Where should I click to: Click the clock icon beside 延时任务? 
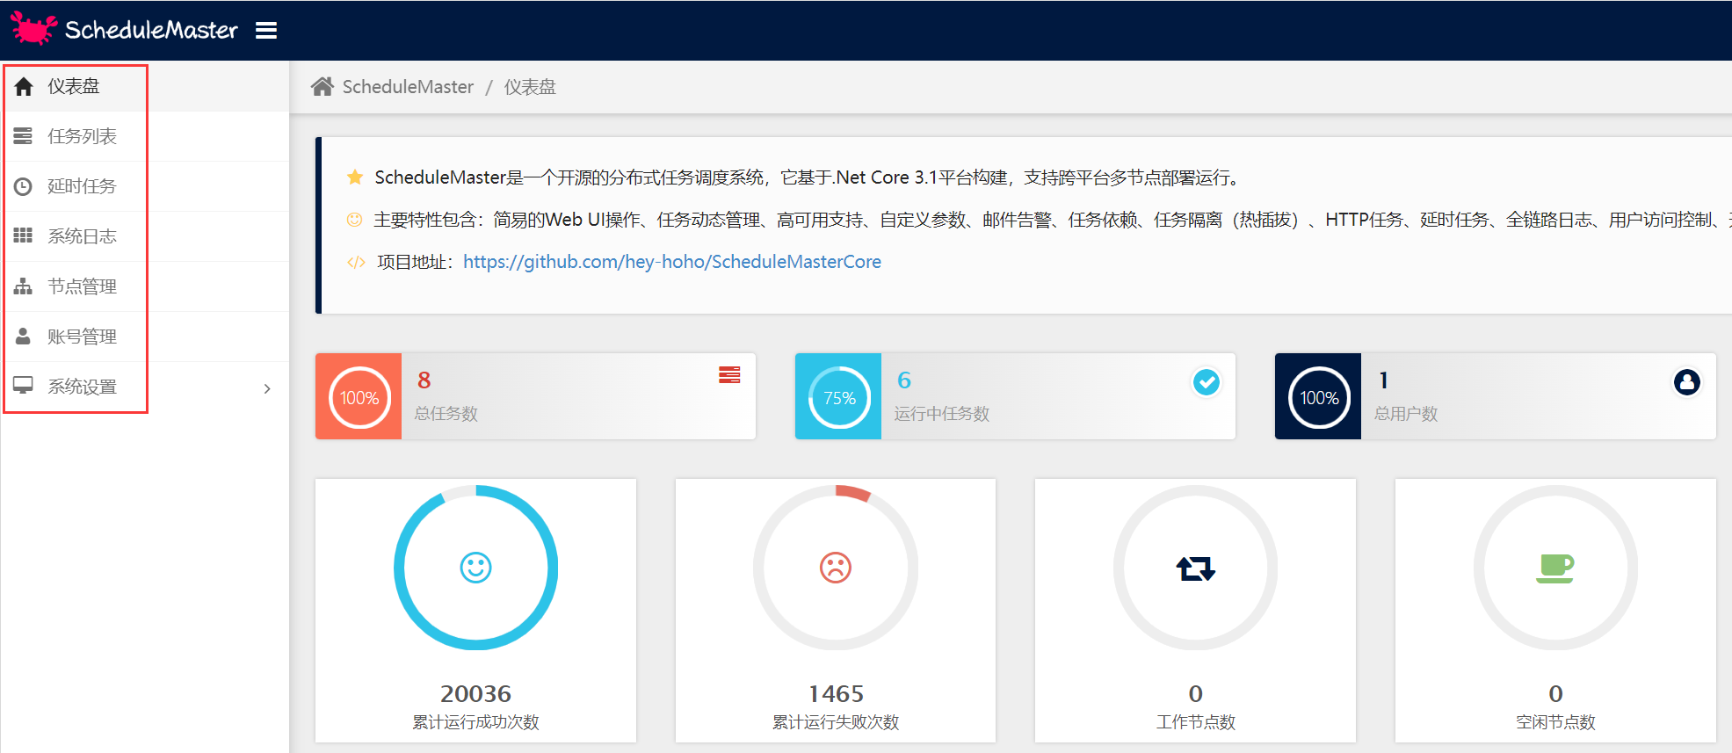pos(23,186)
